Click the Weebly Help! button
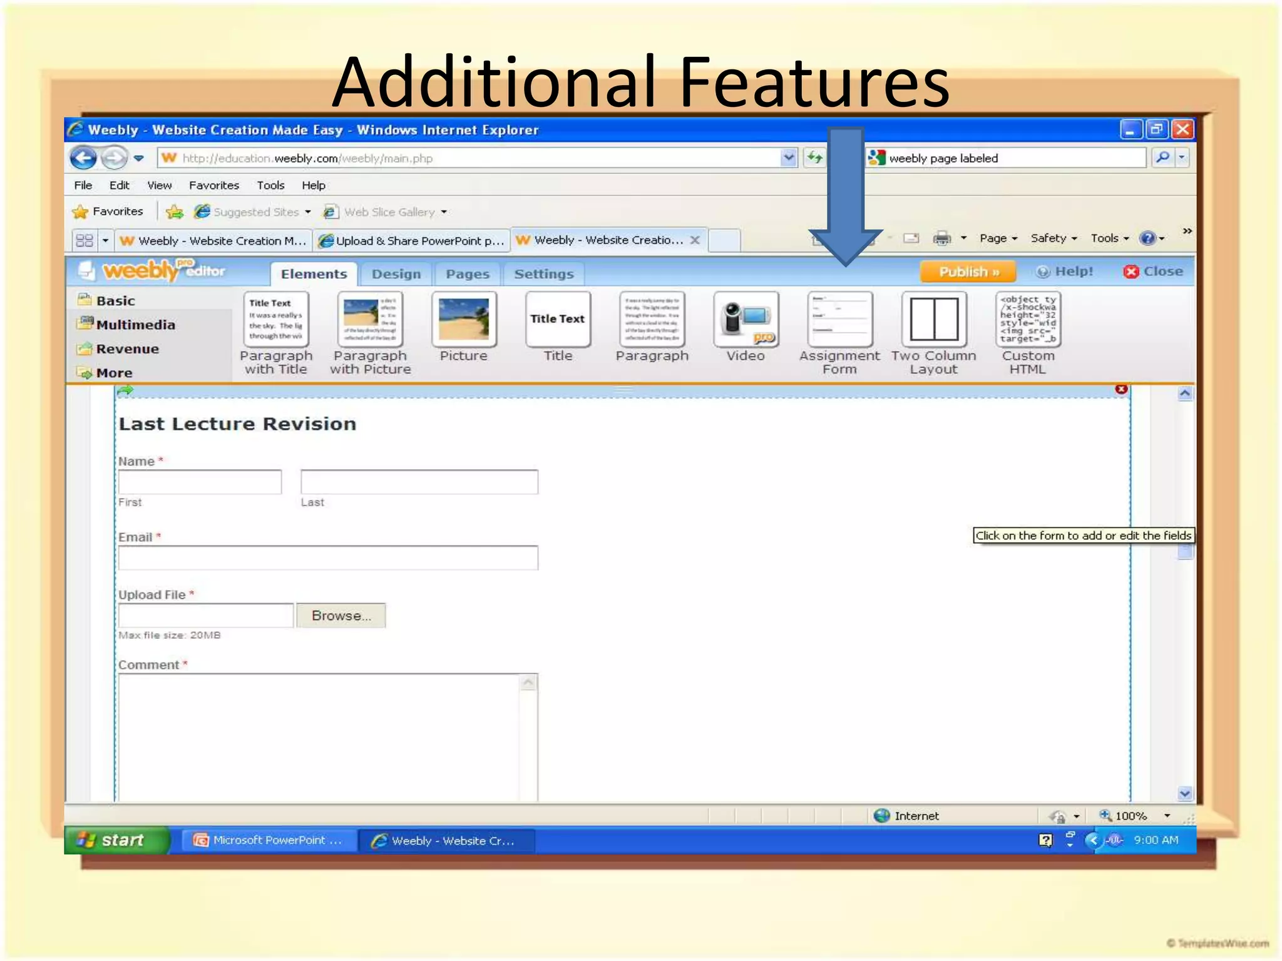The height and width of the screenshot is (961, 1282). tap(1065, 272)
